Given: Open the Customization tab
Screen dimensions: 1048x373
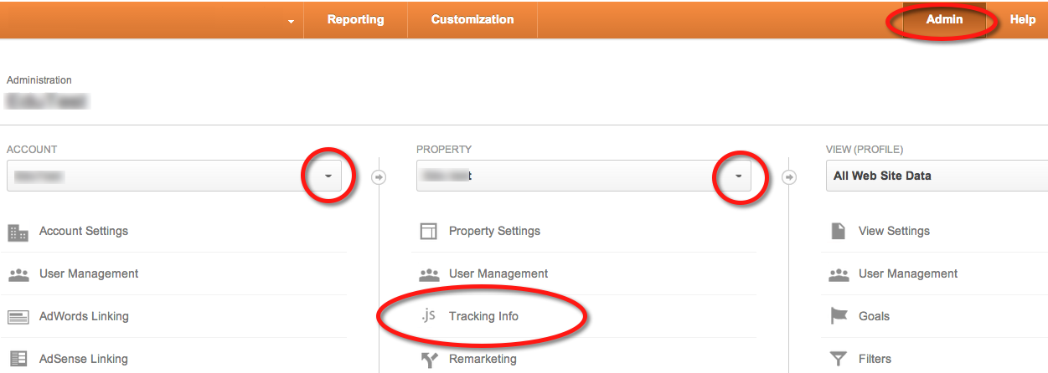Looking at the screenshot, I should pyautogui.click(x=472, y=19).
